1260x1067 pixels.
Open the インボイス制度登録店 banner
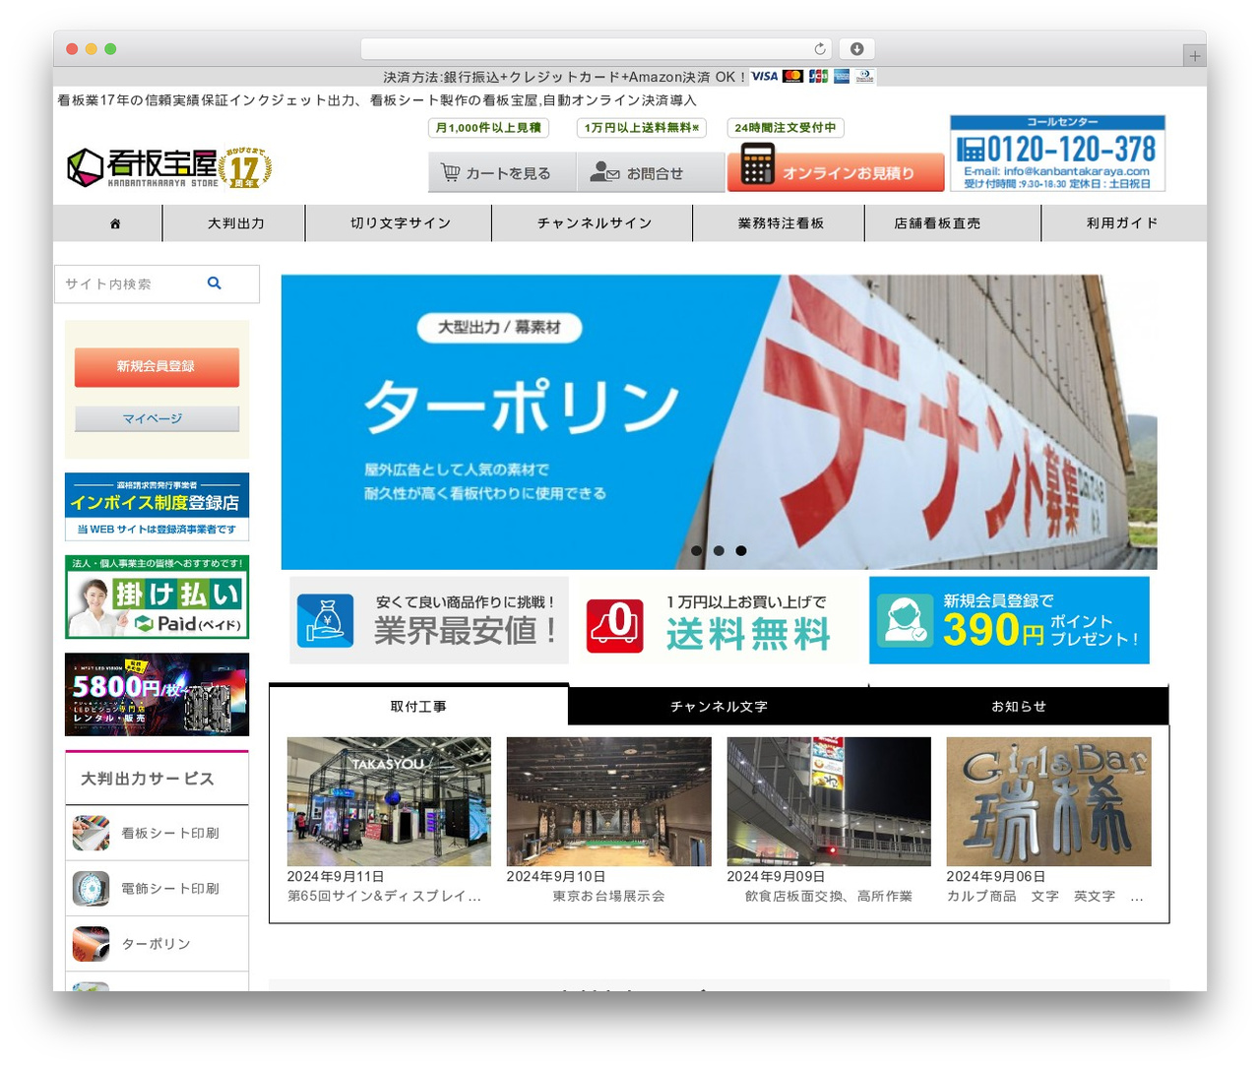tap(157, 506)
